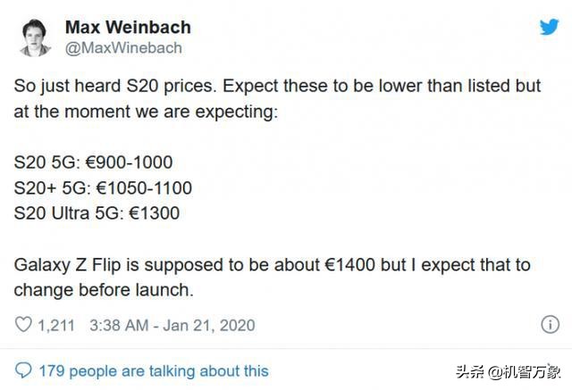Image resolution: width=572 pixels, height=390 pixels.
Task: Click the 1,211 likes count
Action: (56, 325)
